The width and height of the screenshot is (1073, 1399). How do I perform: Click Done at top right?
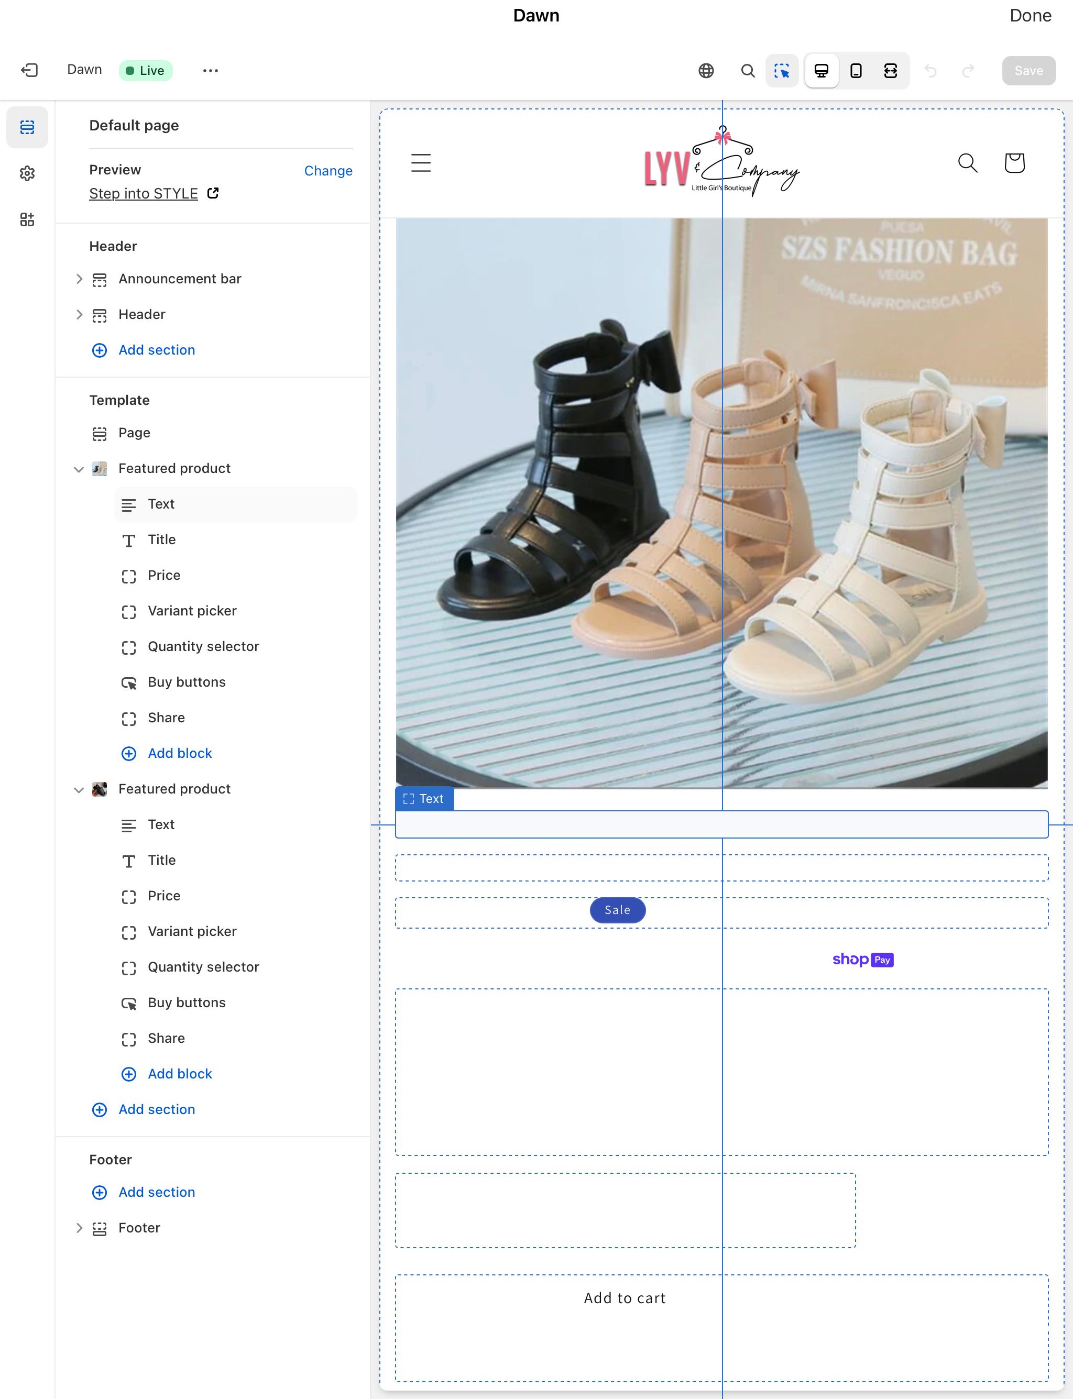click(x=1030, y=15)
